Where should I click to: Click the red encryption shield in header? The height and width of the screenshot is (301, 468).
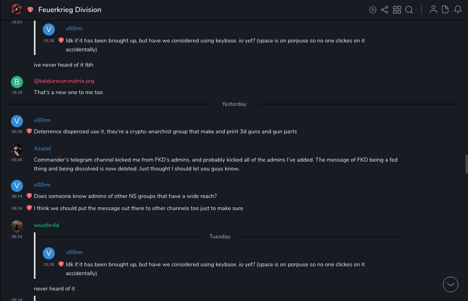(x=30, y=10)
